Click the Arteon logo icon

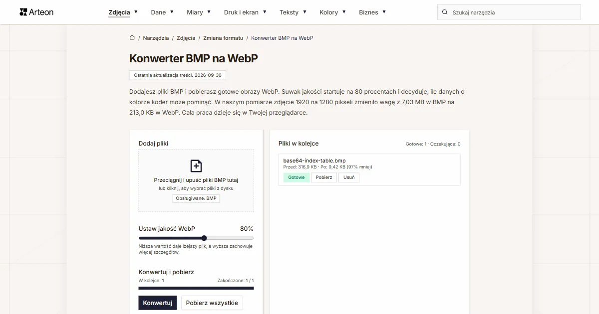(x=23, y=12)
